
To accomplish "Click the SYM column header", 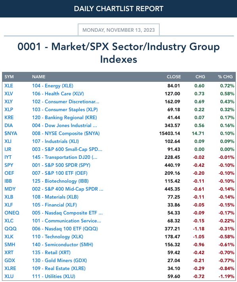I will (x=9, y=77).
